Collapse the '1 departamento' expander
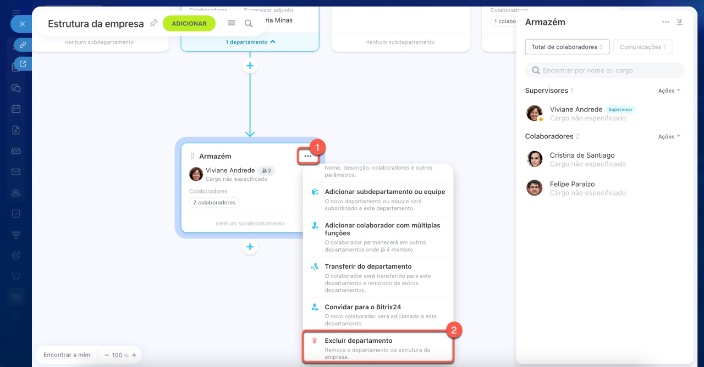 coord(250,42)
